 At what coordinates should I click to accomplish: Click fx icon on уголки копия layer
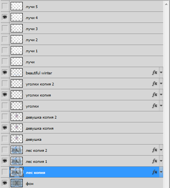155,95
